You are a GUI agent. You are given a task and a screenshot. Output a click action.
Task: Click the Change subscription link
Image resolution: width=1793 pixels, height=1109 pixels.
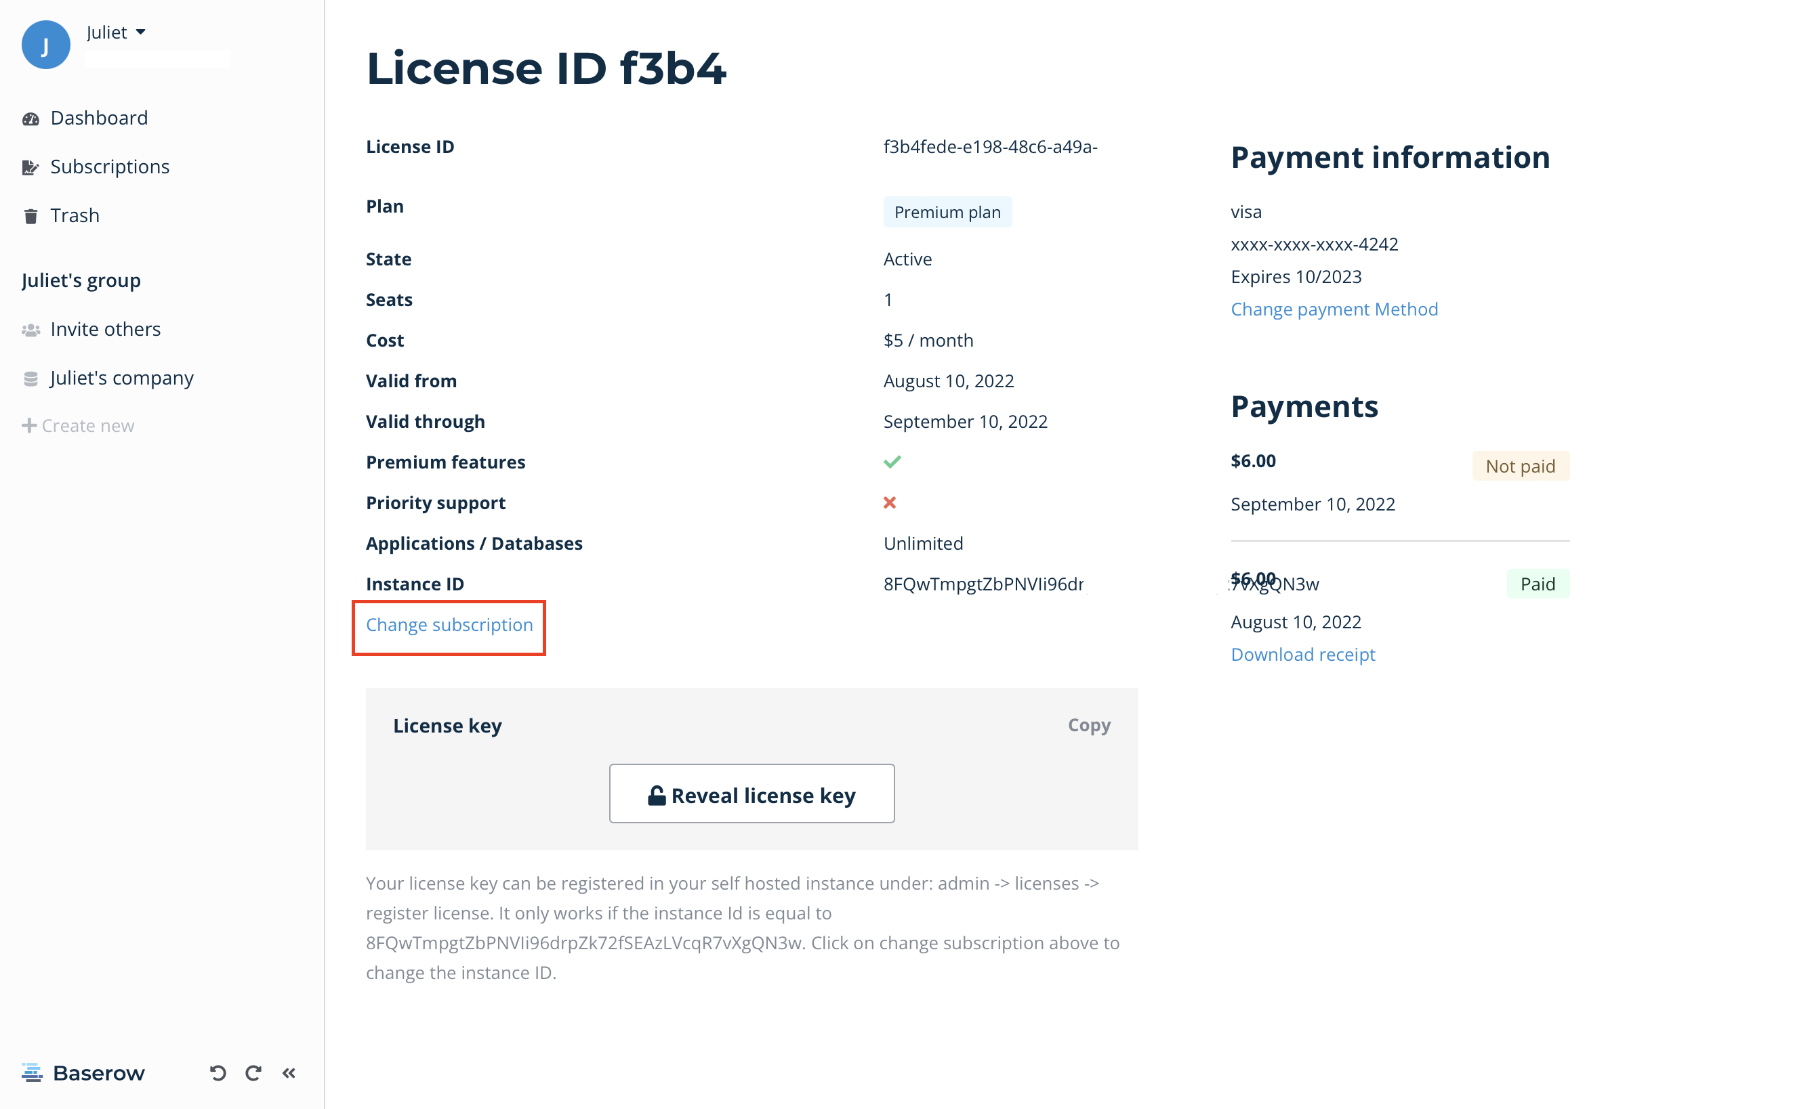[449, 625]
